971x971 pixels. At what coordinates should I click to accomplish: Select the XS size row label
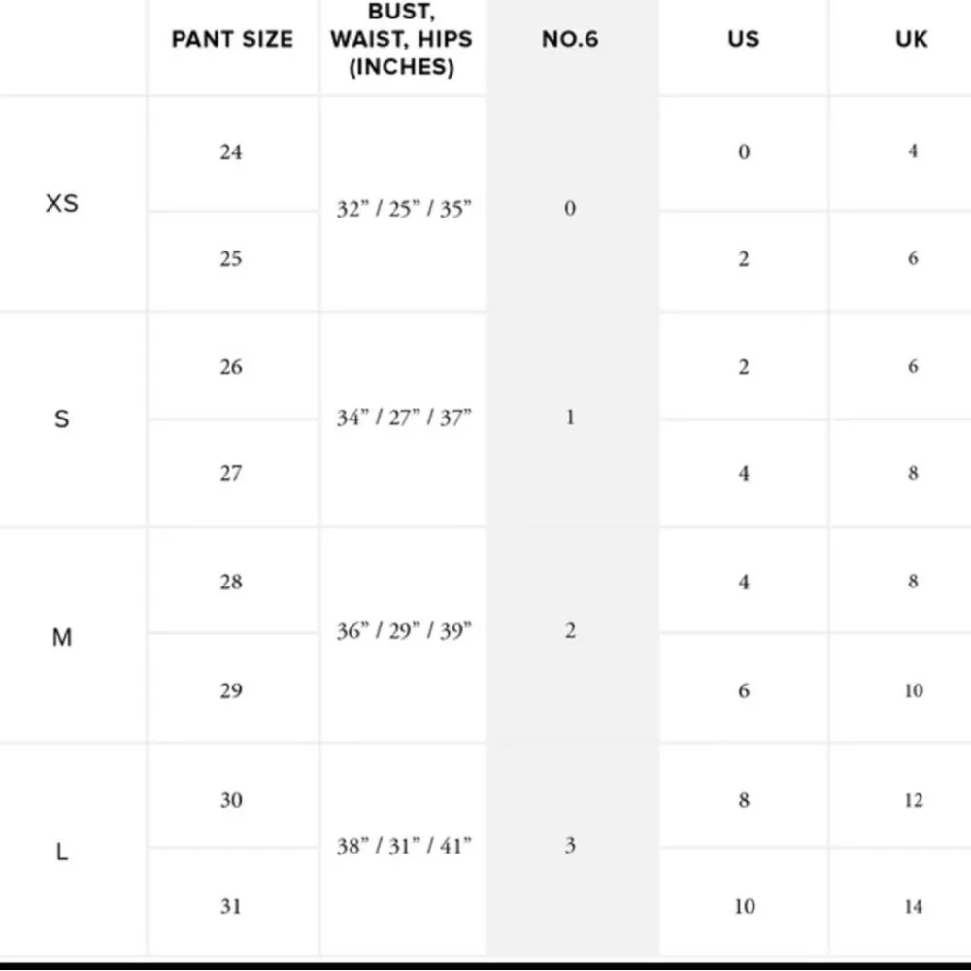click(x=61, y=204)
